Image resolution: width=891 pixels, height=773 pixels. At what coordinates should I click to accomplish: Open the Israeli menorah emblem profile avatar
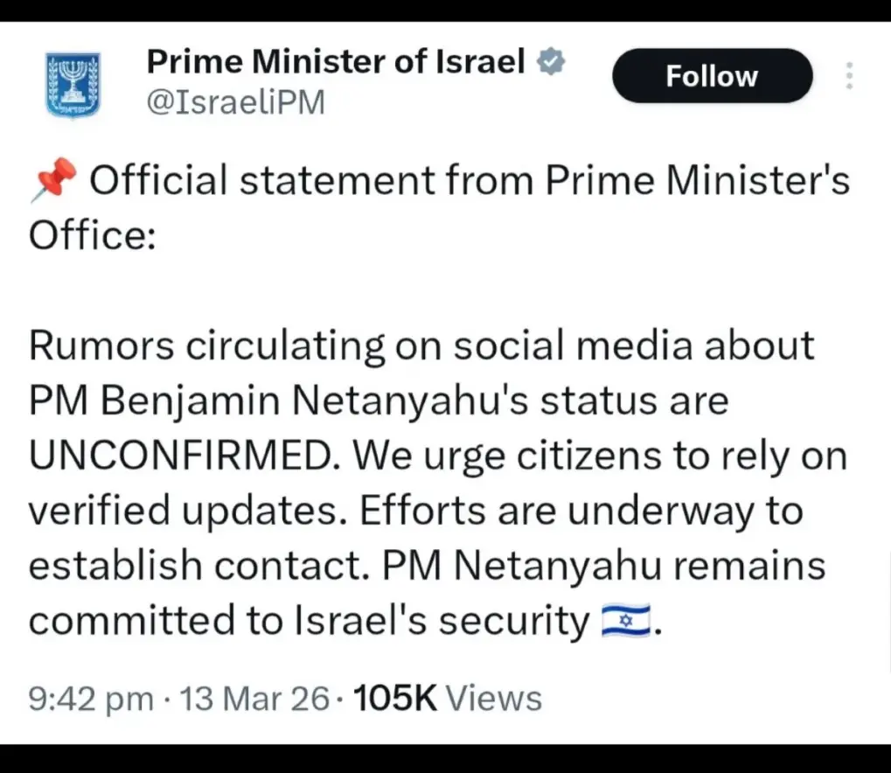pos(73,85)
